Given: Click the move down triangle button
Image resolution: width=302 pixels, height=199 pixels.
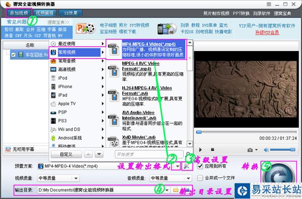Looking at the screenshot, I should pos(99,154).
